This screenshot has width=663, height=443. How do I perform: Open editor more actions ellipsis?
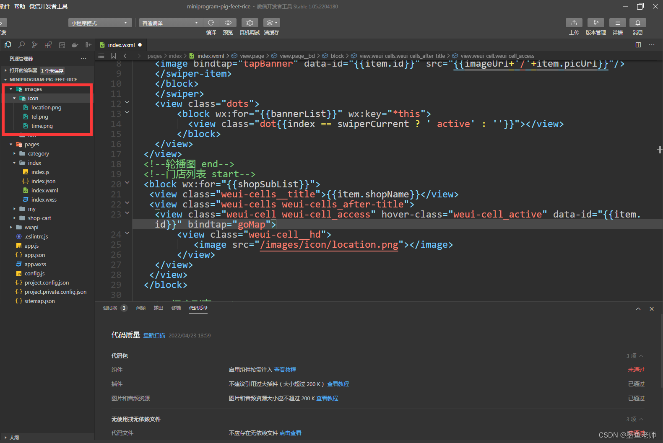pyautogui.click(x=652, y=45)
